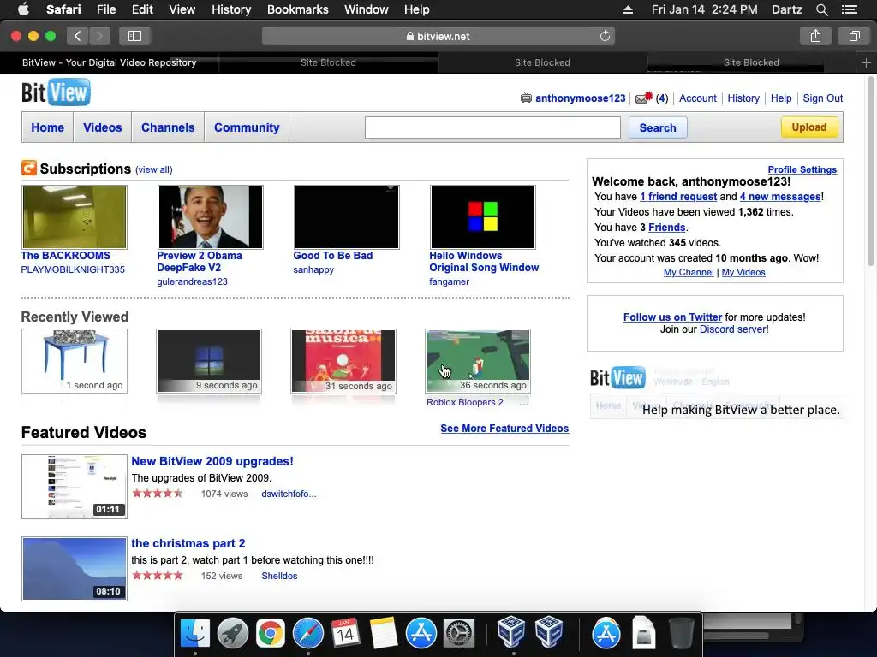Screen dimensions: 877x657
Task: Add a new tab with plus button
Action: click(x=866, y=62)
